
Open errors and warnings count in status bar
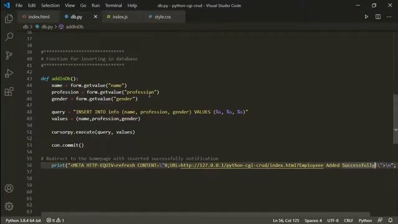(x=55, y=220)
